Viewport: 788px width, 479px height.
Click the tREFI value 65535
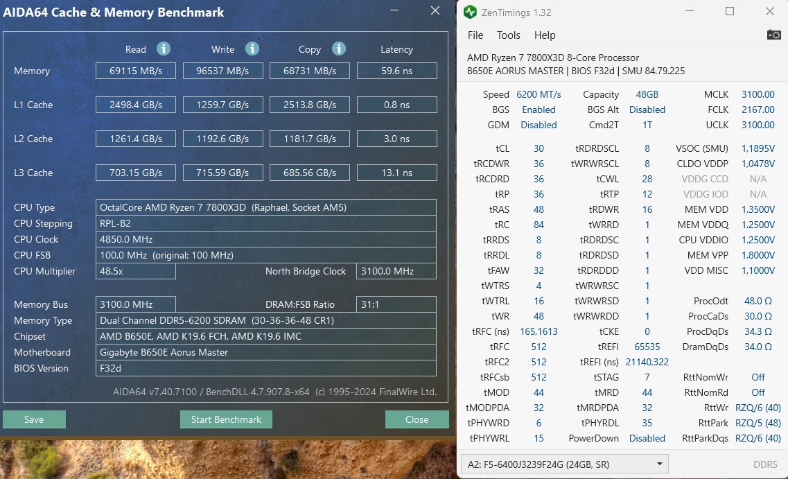647,347
